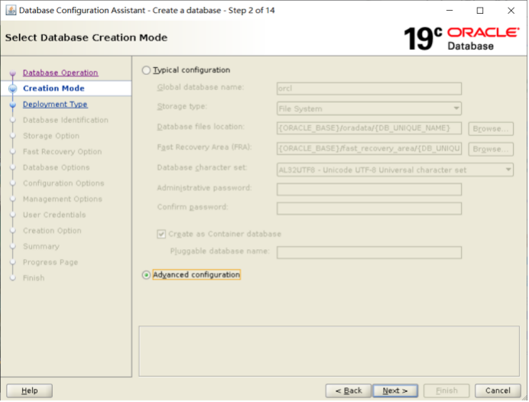Click Database Options step label

click(x=57, y=167)
